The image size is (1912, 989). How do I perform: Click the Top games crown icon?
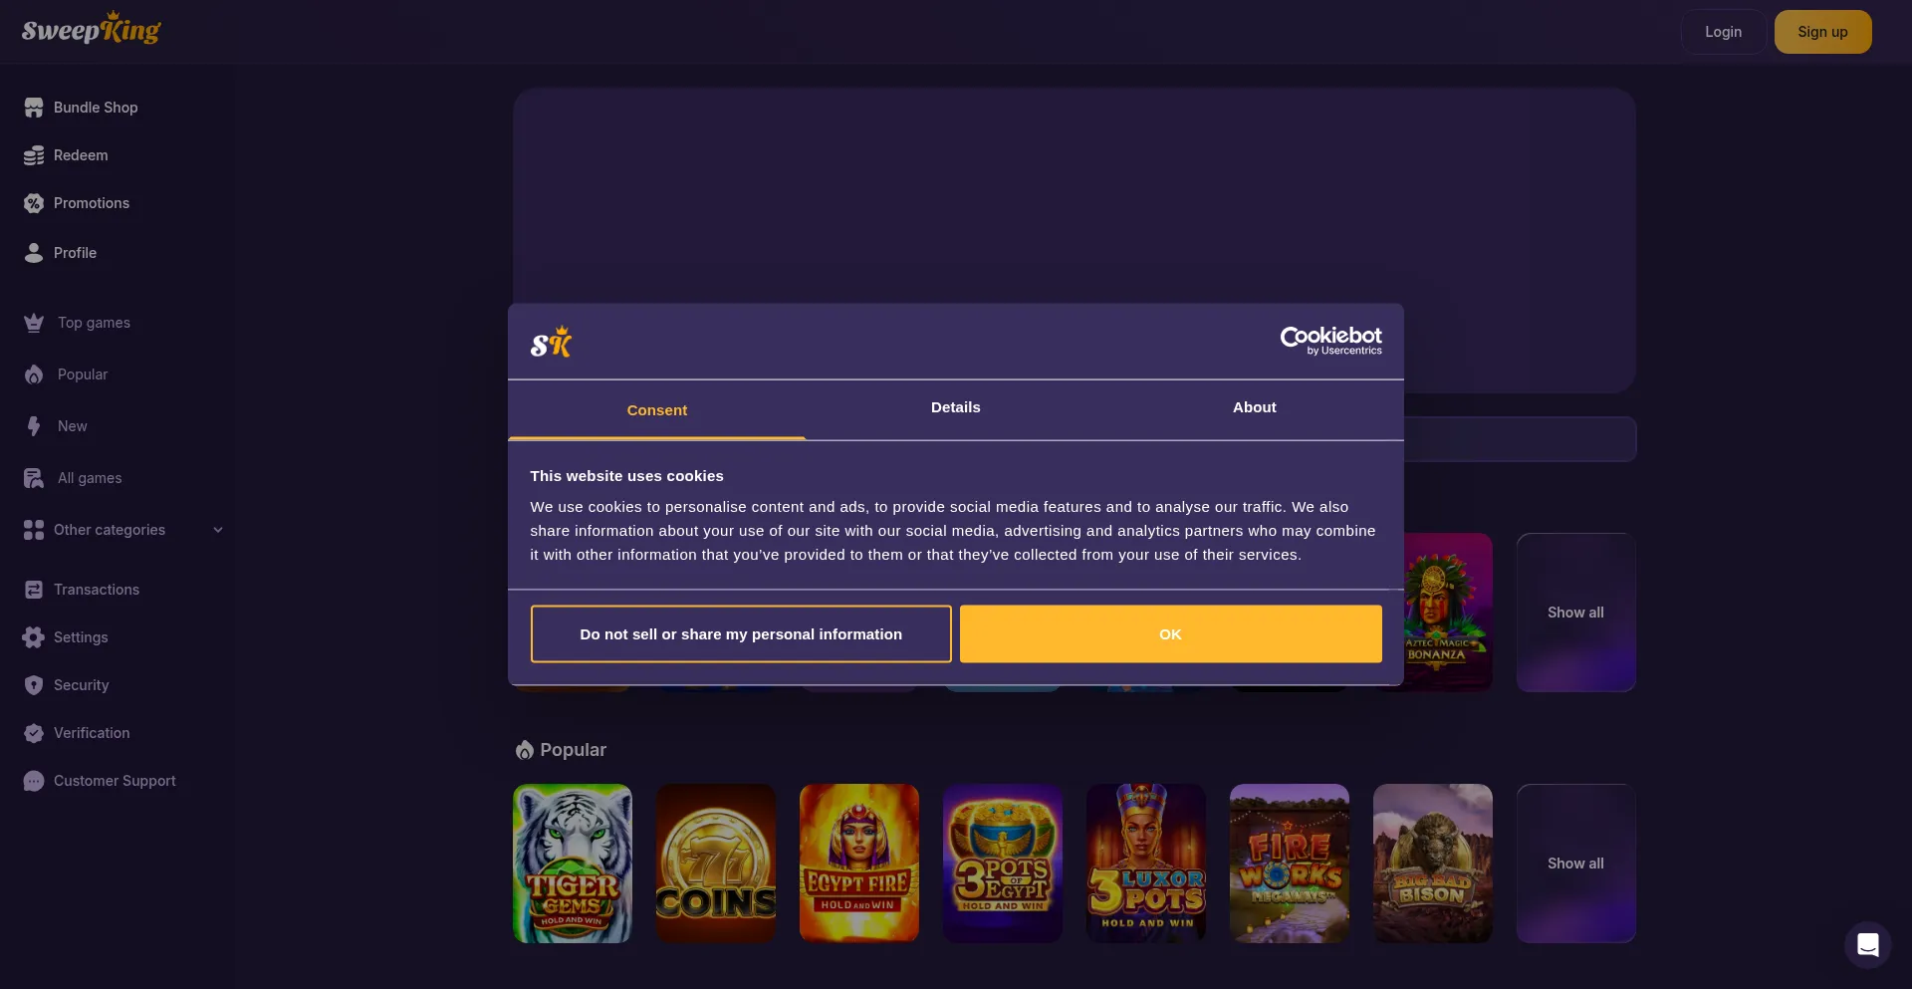pyautogui.click(x=34, y=323)
